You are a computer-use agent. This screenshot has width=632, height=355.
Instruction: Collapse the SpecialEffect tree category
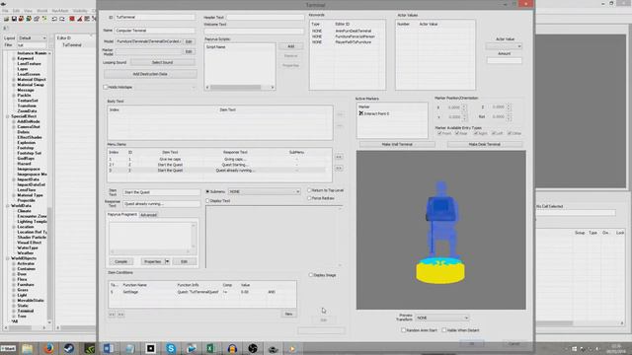(x=8, y=116)
